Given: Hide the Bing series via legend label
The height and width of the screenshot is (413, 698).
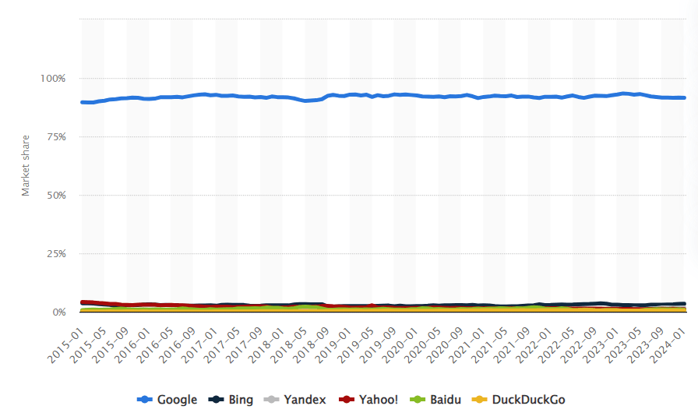Looking at the screenshot, I should pos(240,400).
